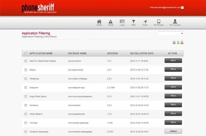
Task: Check the YouTube row checkbox
Action: (26, 123)
